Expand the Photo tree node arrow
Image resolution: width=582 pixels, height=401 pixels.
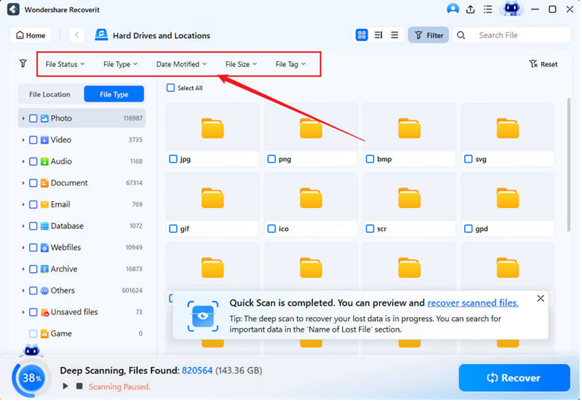coord(23,119)
